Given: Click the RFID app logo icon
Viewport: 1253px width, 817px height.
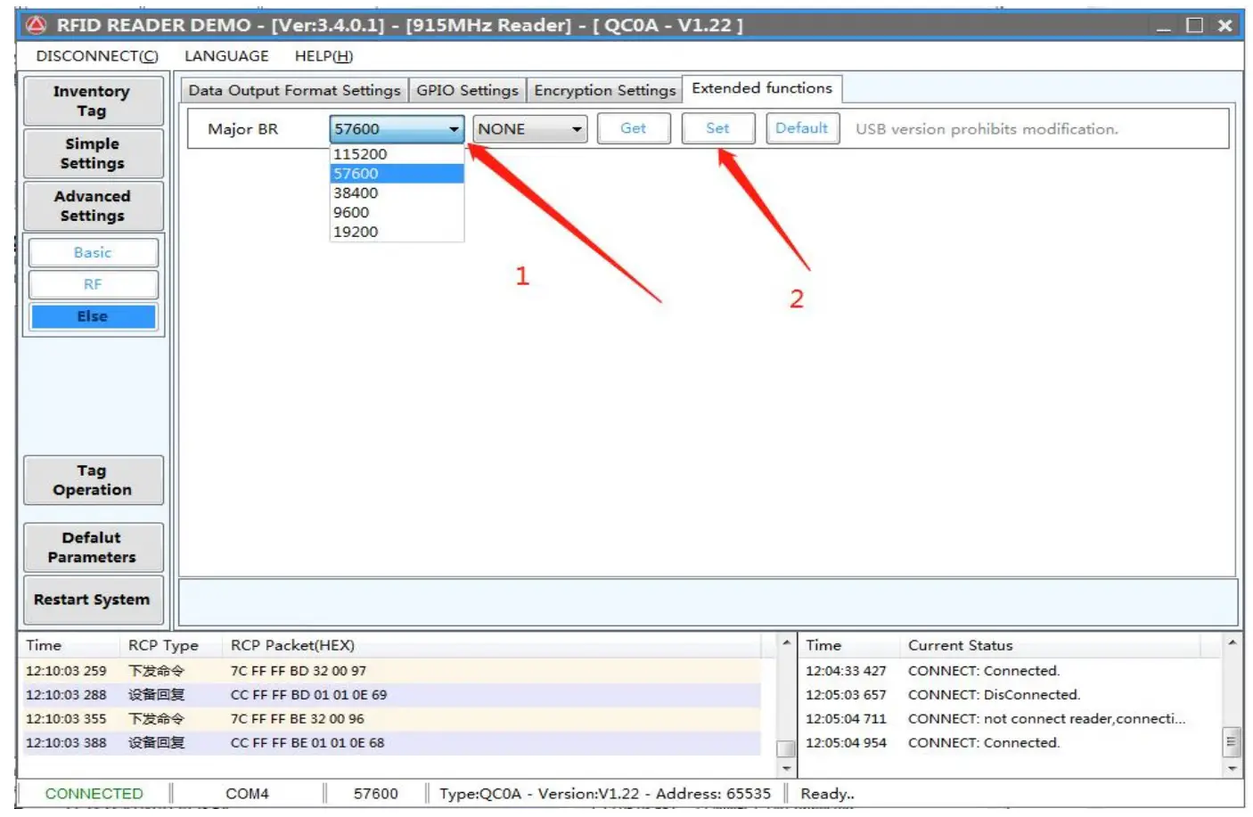Looking at the screenshot, I should pyautogui.click(x=36, y=25).
